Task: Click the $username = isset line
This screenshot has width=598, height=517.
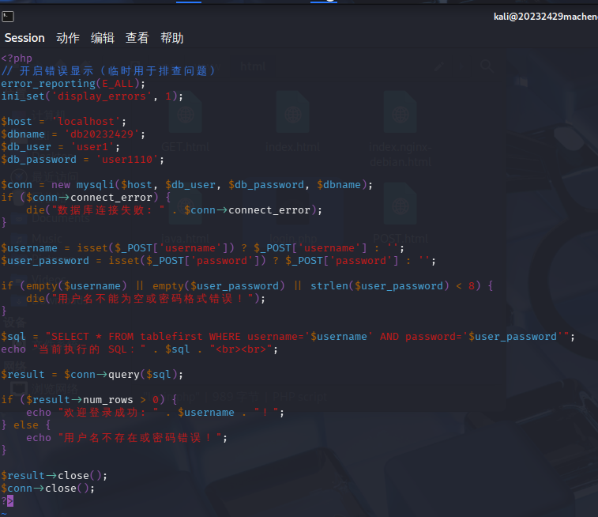Action: 202,248
